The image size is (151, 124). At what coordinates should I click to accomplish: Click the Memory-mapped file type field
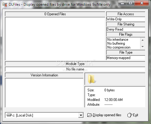pos(126,58)
